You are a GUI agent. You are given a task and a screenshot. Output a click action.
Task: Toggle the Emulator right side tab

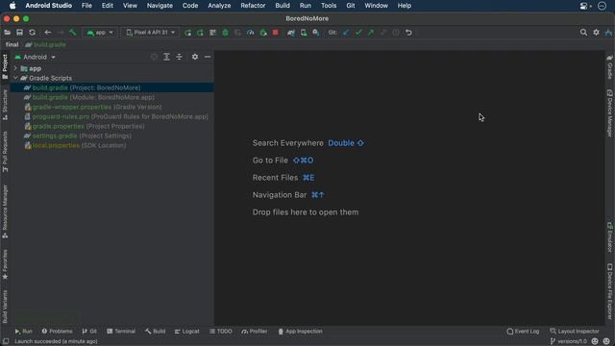pos(610,237)
